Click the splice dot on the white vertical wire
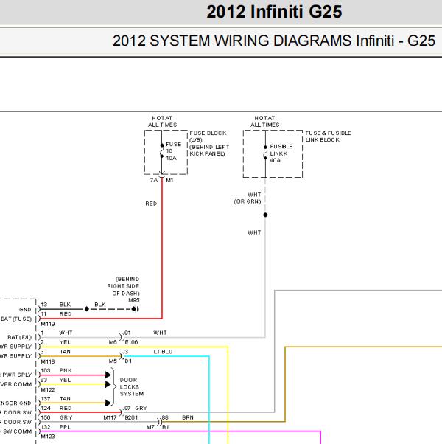The height and width of the screenshot is (444, 442). pos(265,215)
